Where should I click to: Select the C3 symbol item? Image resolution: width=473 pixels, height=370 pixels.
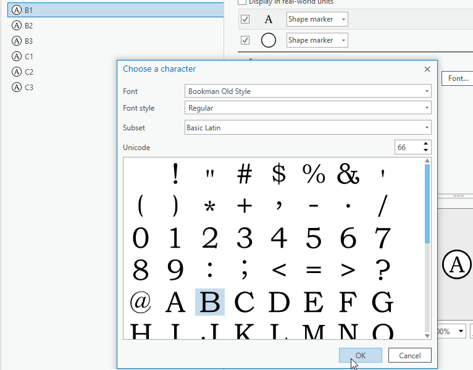(28, 88)
